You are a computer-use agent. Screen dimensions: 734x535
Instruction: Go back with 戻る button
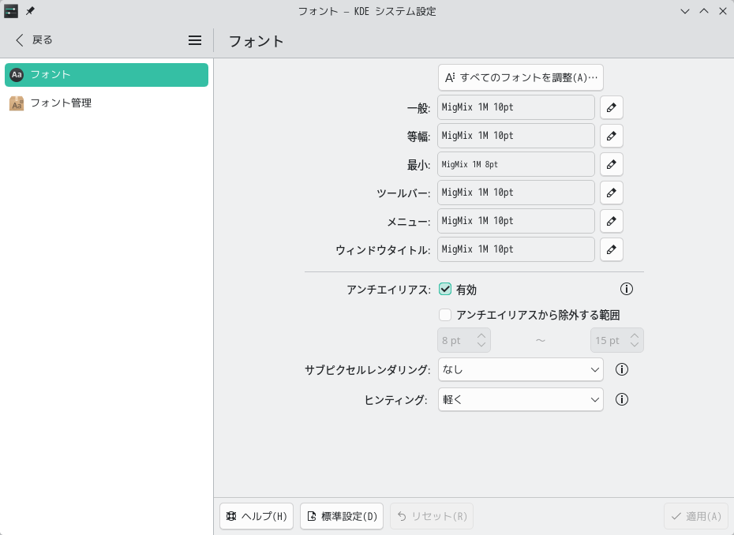[x=34, y=40]
